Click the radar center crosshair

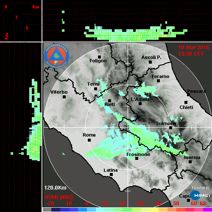click(128, 127)
